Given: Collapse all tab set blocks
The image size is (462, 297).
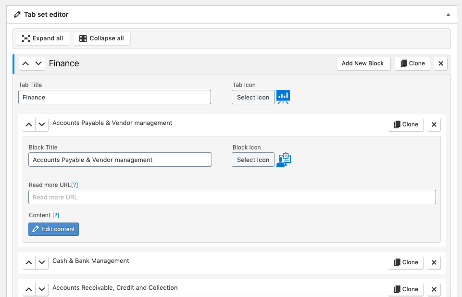Looking at the screenshot, I should point(101,38).
